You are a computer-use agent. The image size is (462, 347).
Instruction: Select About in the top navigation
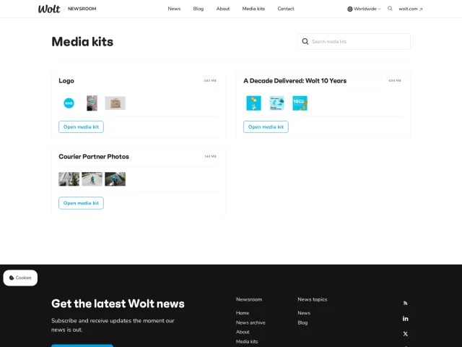223,9
